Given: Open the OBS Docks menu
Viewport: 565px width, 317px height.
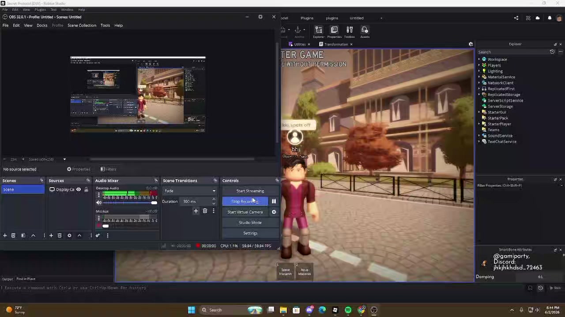Looking at the screenshot, I should [x=42, y=26].
